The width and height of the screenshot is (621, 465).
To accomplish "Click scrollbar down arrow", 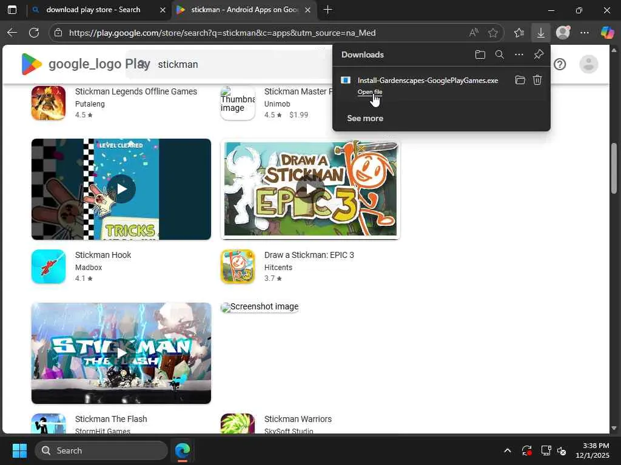I will pyautogui.click(x=614, y=428).
